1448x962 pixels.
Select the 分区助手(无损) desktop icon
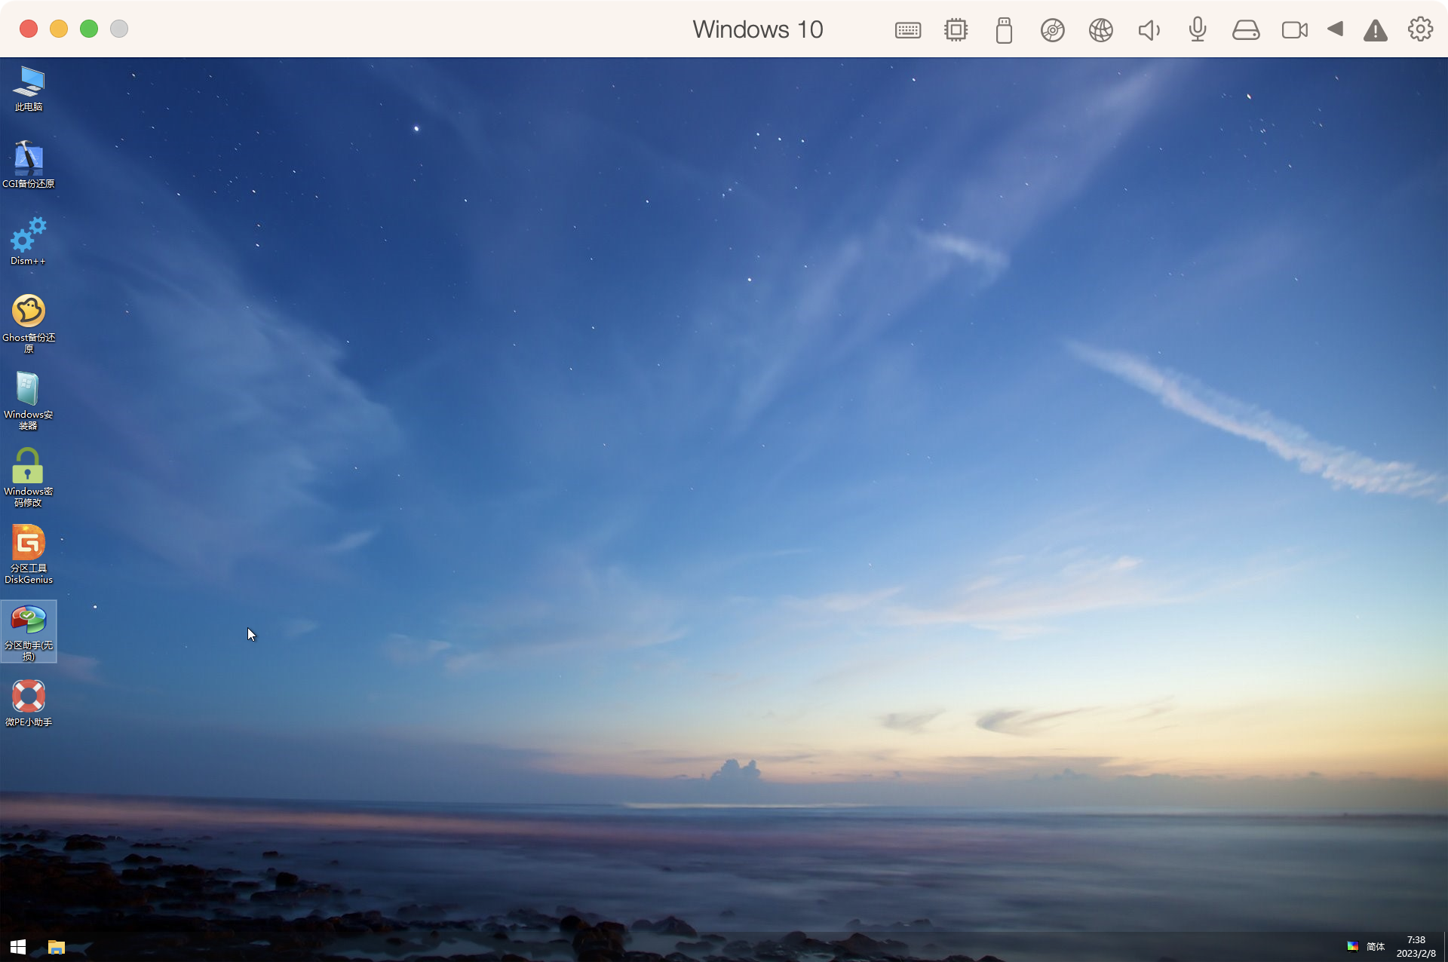point(29,620)
